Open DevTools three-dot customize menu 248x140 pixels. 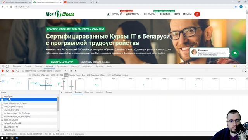point(241,66)
